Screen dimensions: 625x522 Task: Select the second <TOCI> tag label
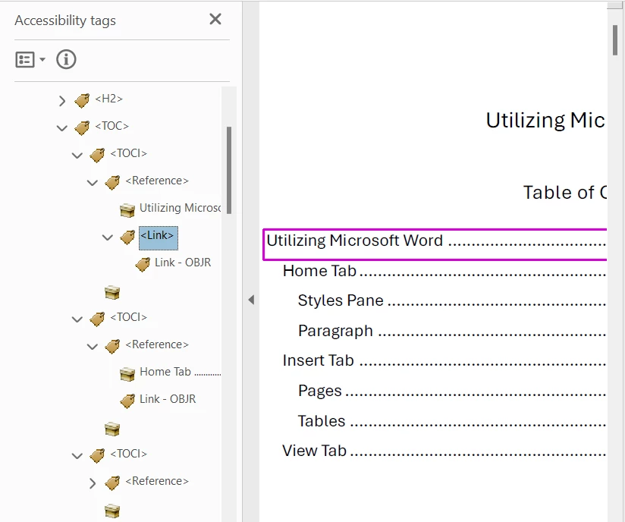tap(128, 317)
